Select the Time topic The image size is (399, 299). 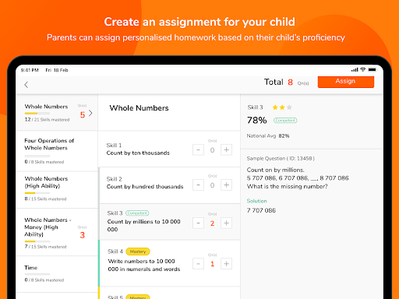click(57, 274)
